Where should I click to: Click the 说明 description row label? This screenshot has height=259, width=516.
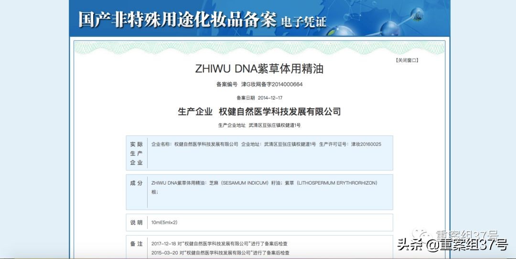136,223
